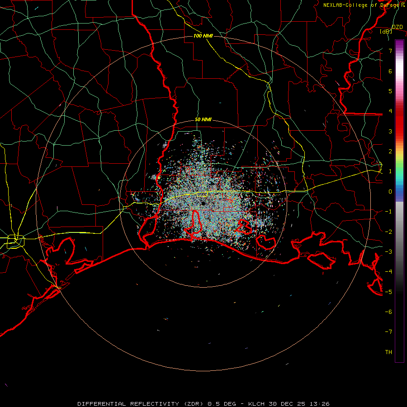
Task: Click the legend value -6
Action: coord(388,312)
